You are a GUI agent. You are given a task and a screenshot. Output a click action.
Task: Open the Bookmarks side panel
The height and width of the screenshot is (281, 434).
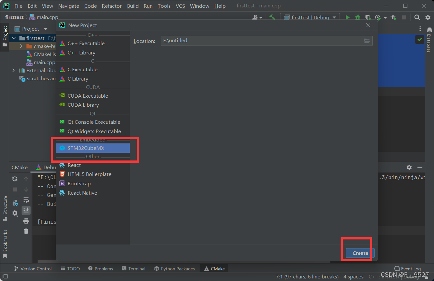[5, 244]
